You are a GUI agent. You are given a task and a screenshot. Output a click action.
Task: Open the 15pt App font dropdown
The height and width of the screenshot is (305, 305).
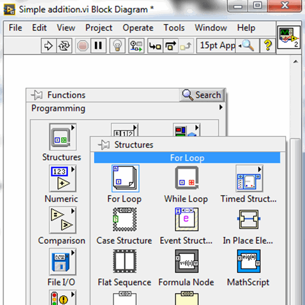click(216, 46)
